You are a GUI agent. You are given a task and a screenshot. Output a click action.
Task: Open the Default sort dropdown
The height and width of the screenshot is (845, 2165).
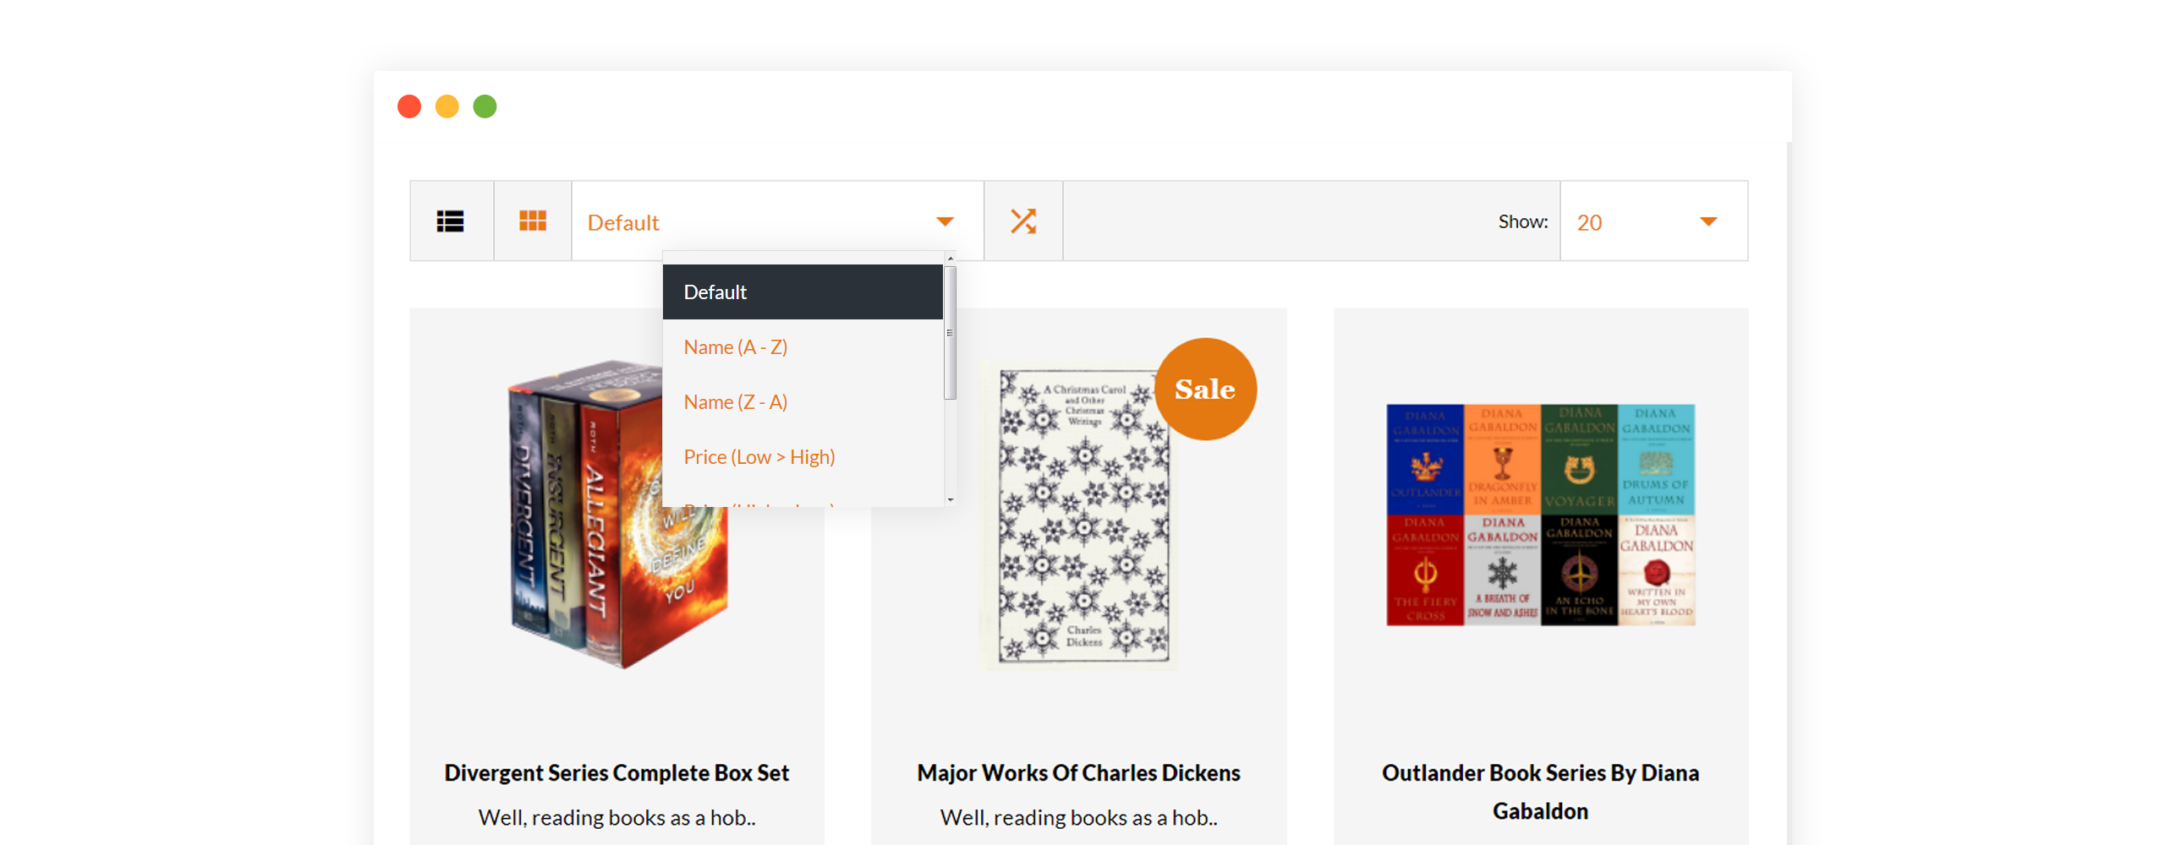point(778,221)
